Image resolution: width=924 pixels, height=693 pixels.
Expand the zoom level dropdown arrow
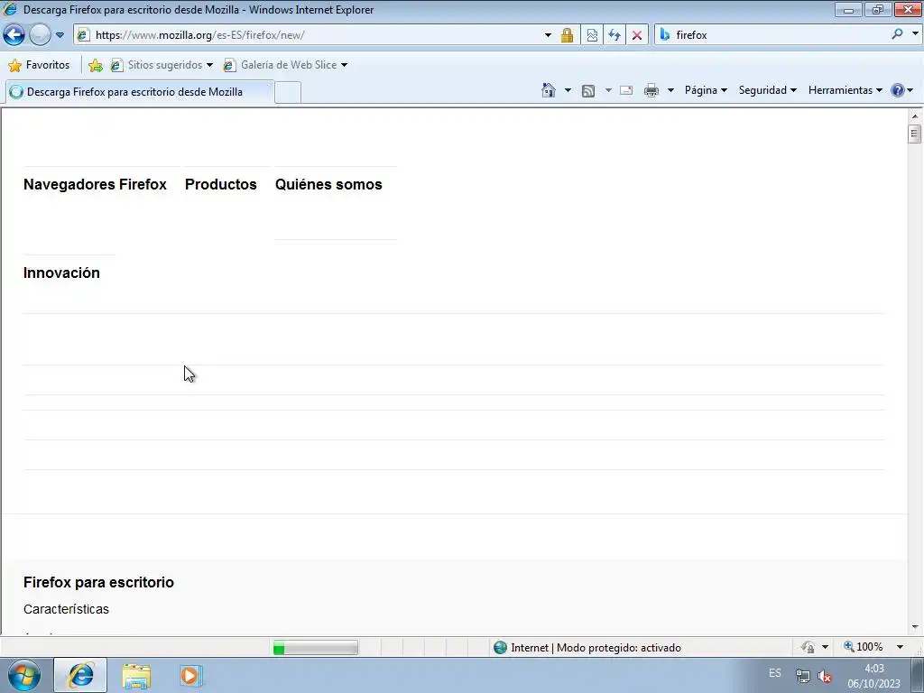(900, 647)
